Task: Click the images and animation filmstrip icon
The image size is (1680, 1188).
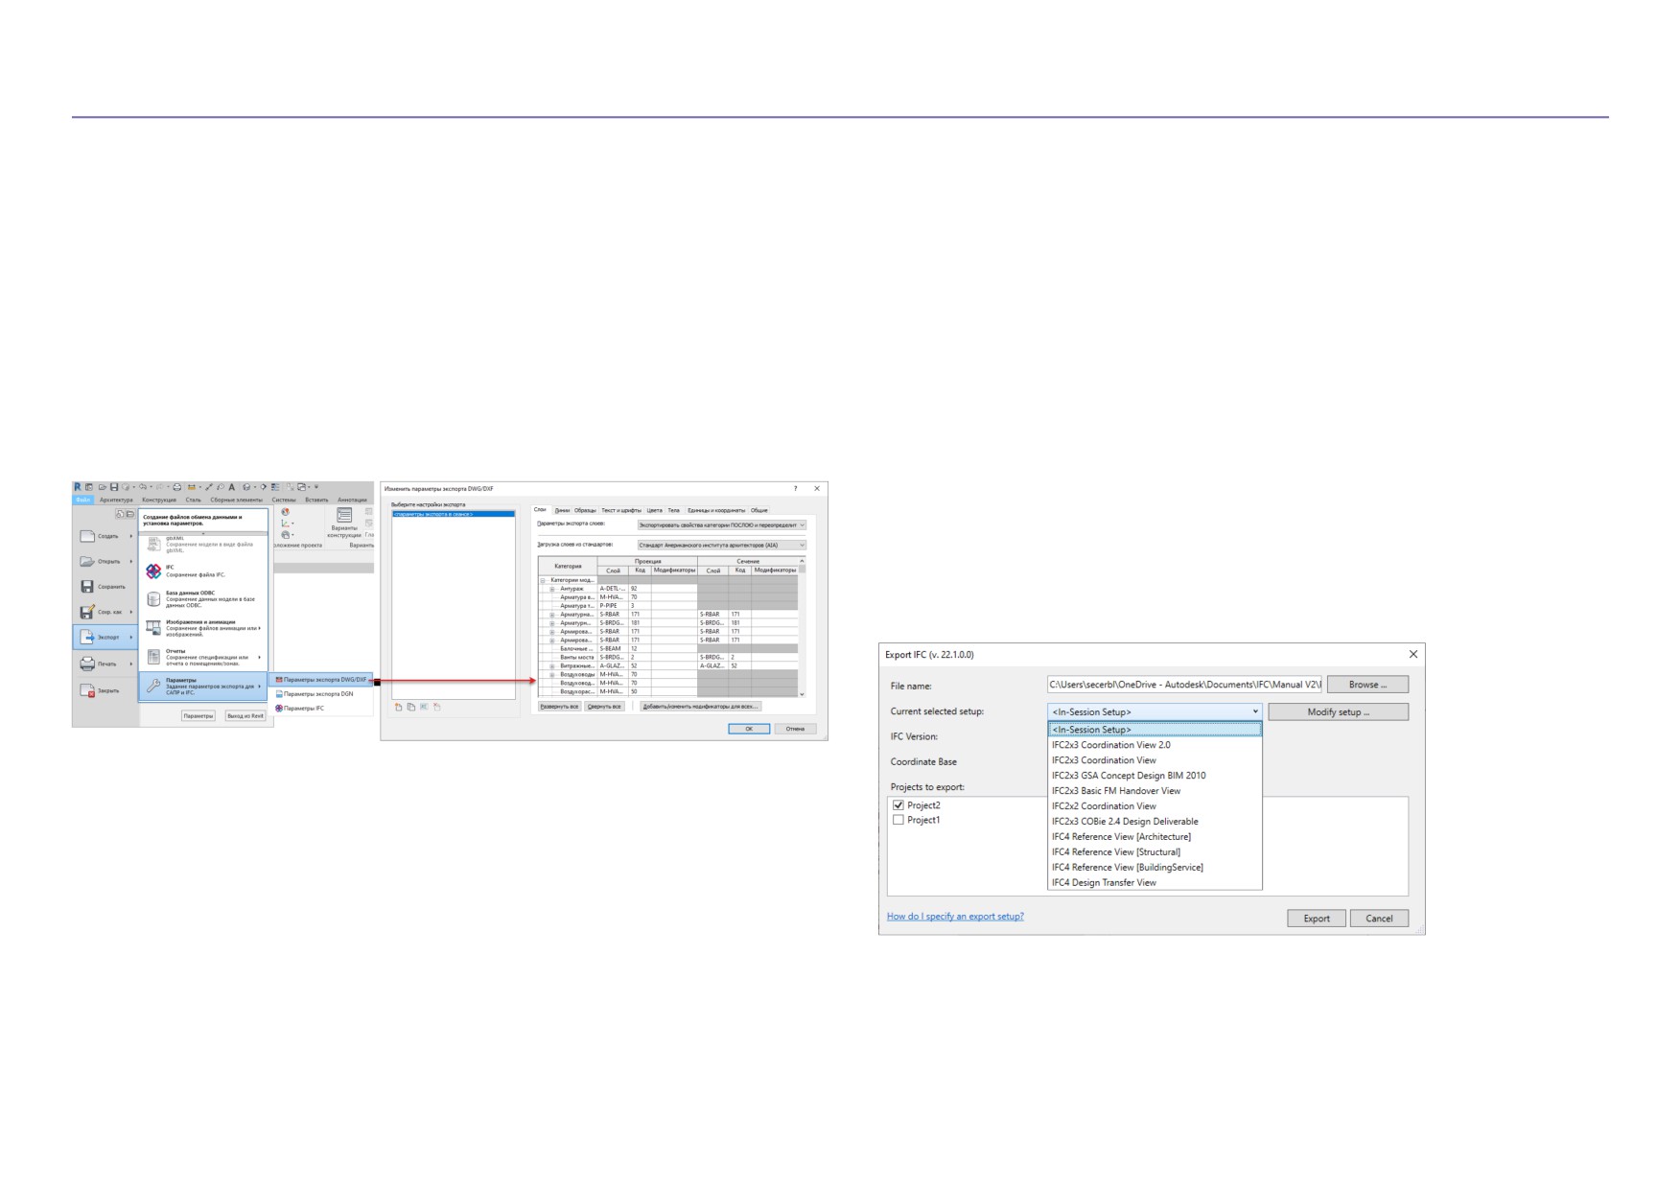Action: coord(153,628)
